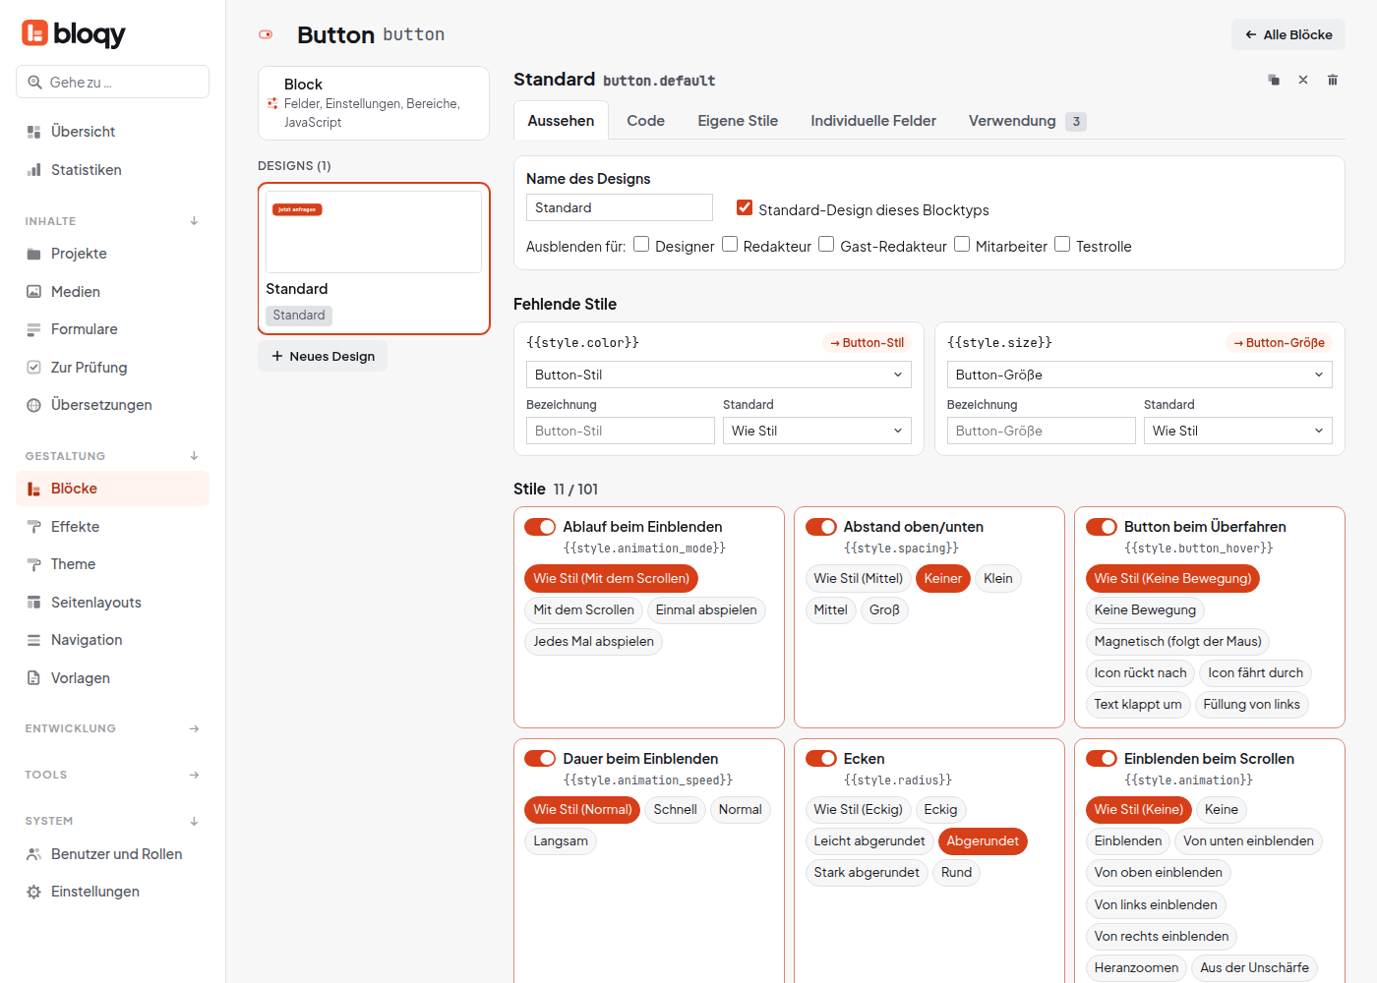Check the Designer hide checkbox

[641, 244]
